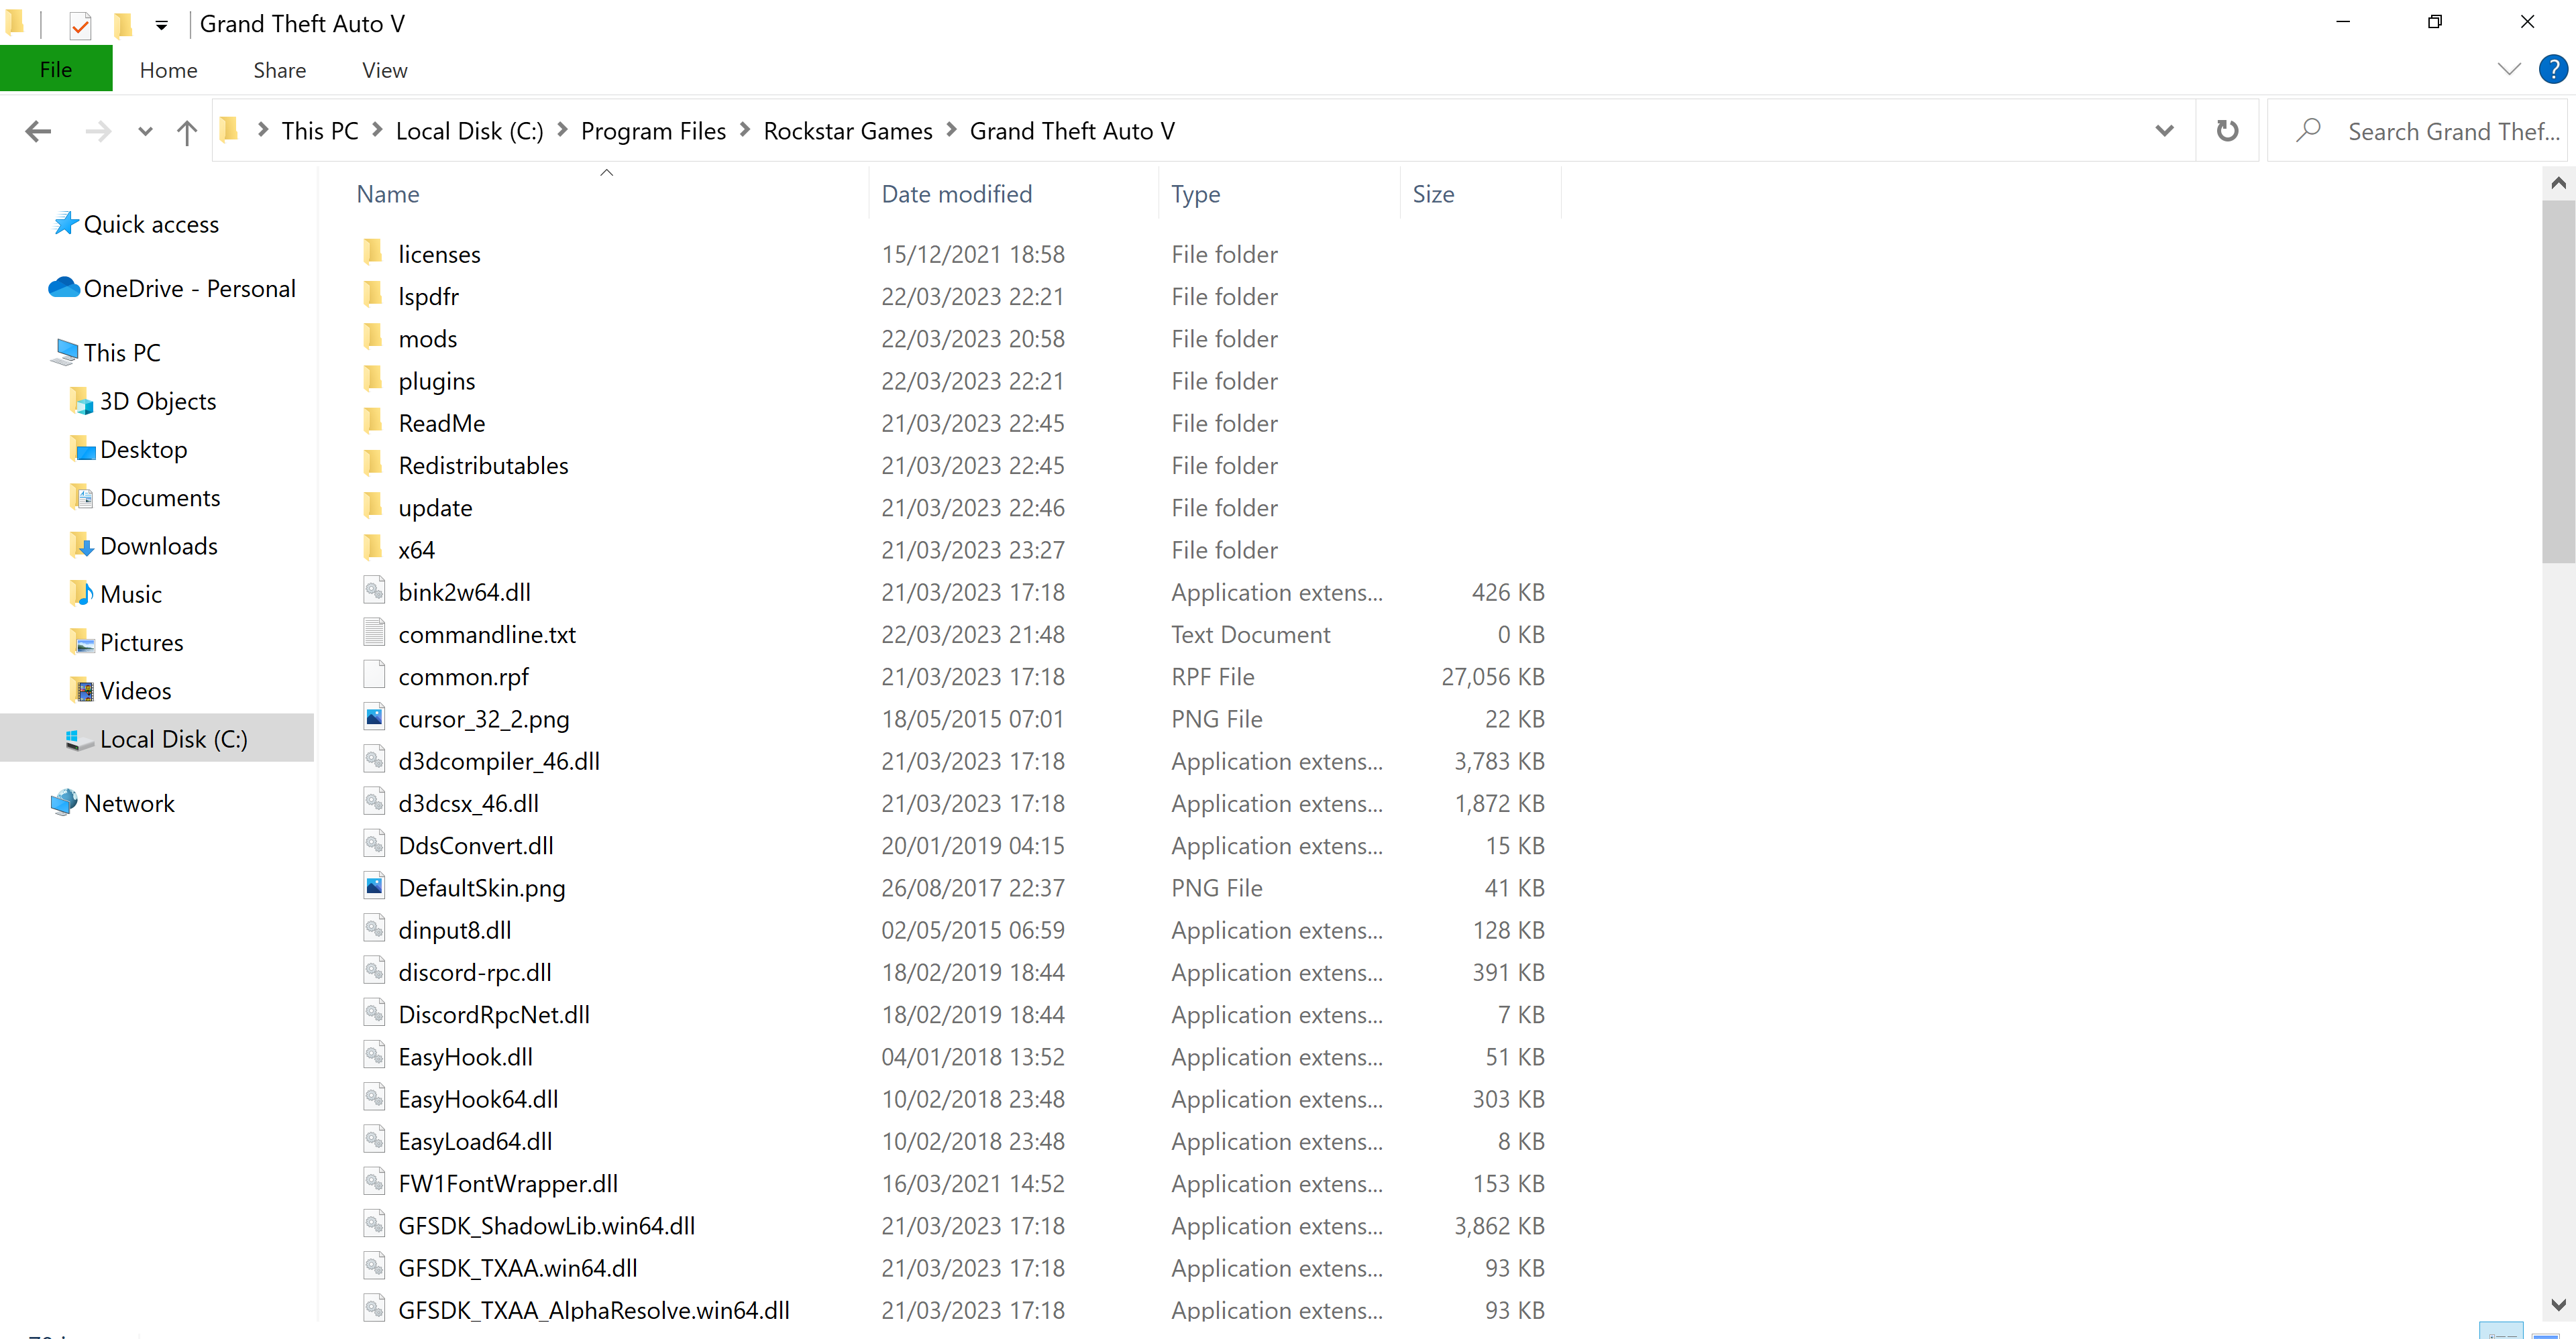The width and height of the screenshot is (2576, 1339).
Task: Open Customize Quick Access Toolbar dropdown
Action: click(x=161, y=25)
